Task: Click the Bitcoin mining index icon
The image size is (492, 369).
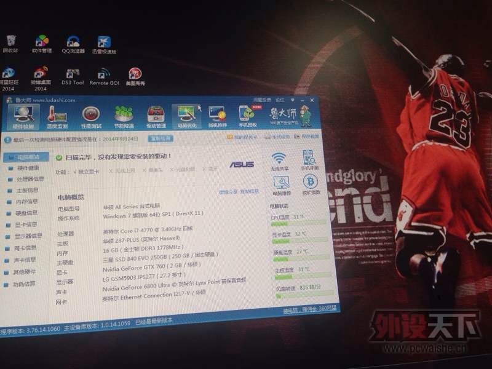Action: [311, 184]
